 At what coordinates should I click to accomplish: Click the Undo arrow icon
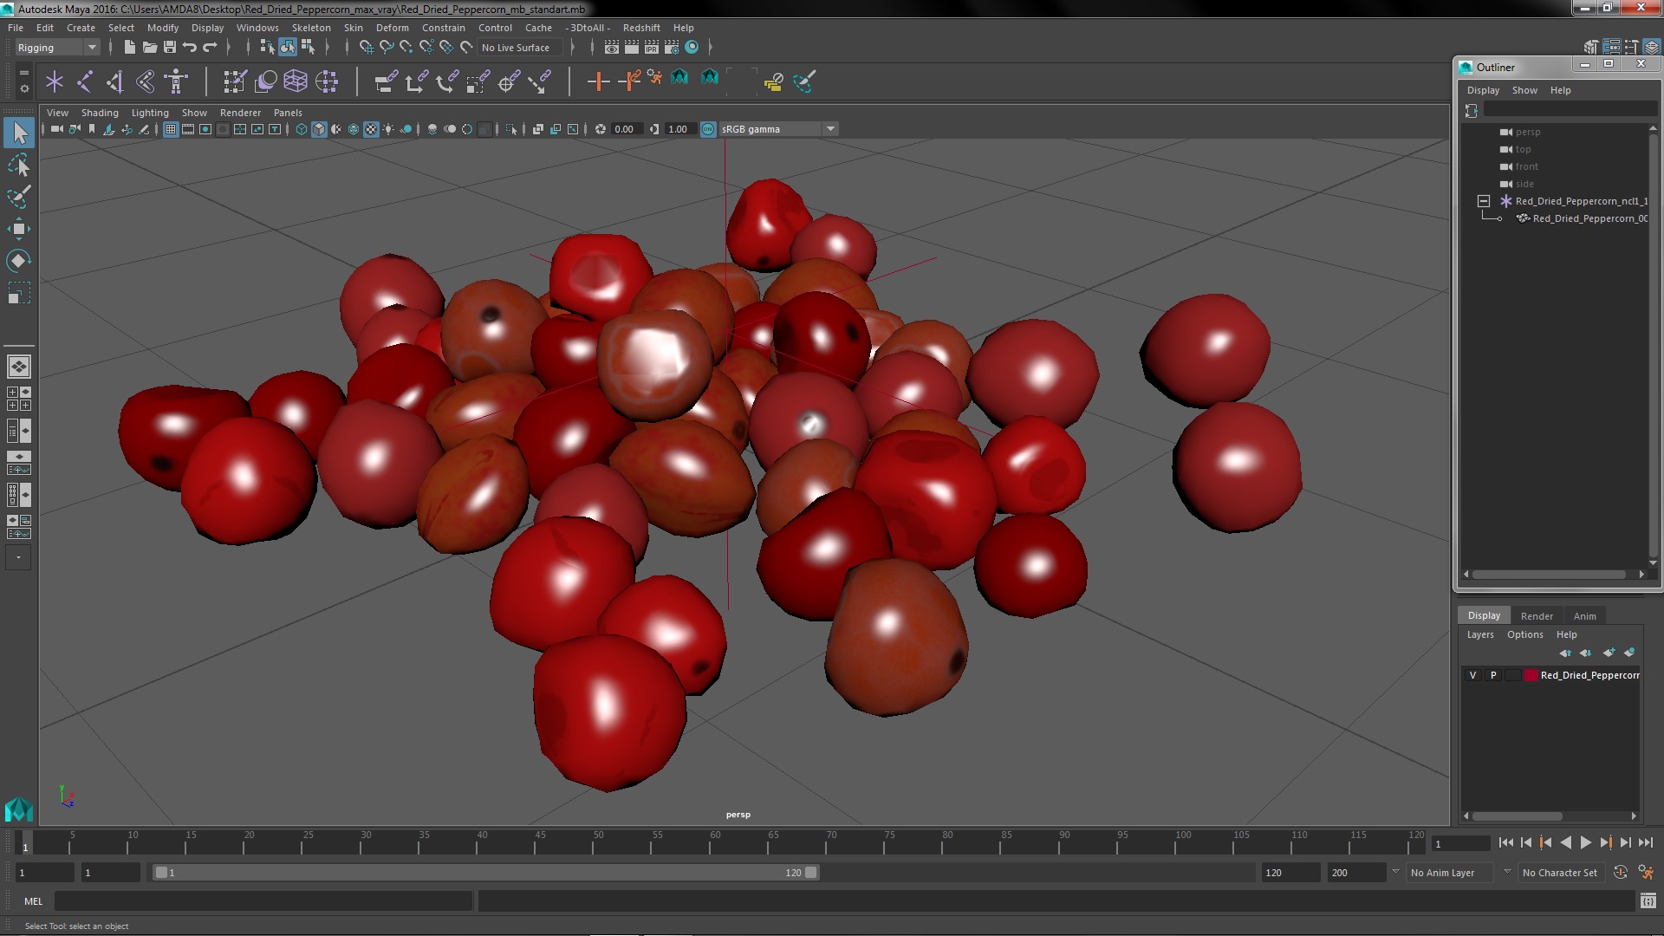click(190, 48)
